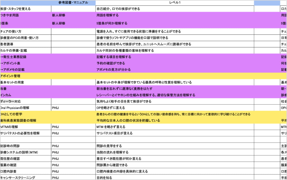Click the サリバテスト項目が言える cell
287x180 pixels.
(115, 133)
